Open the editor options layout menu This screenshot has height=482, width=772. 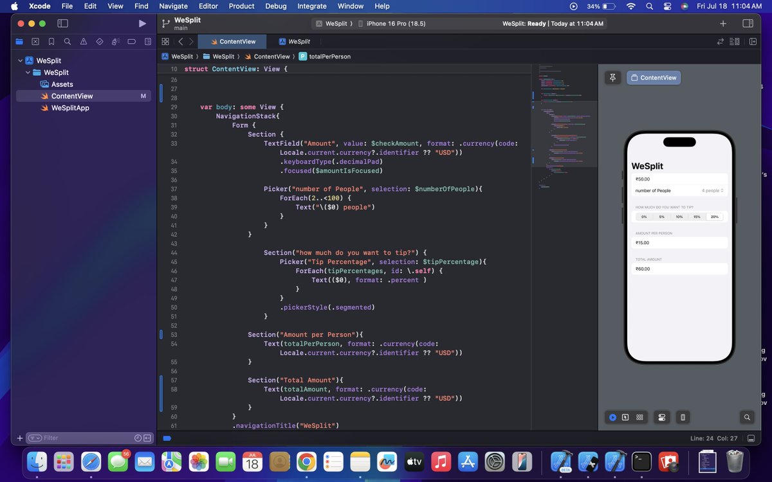735,42
